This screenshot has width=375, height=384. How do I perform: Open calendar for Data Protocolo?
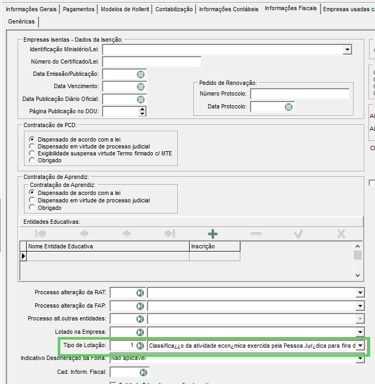click(288, 107)
